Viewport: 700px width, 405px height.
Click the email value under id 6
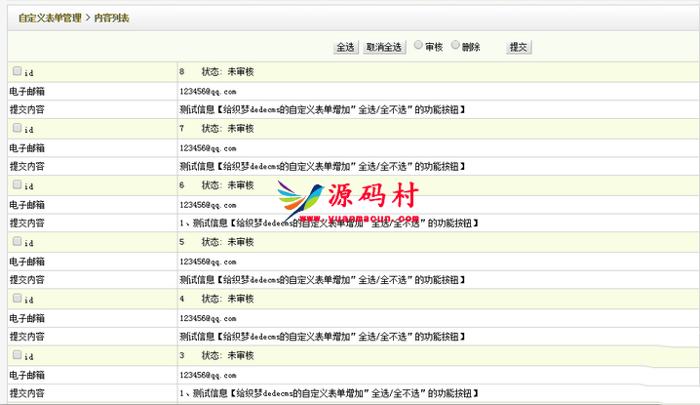(208, 205)
